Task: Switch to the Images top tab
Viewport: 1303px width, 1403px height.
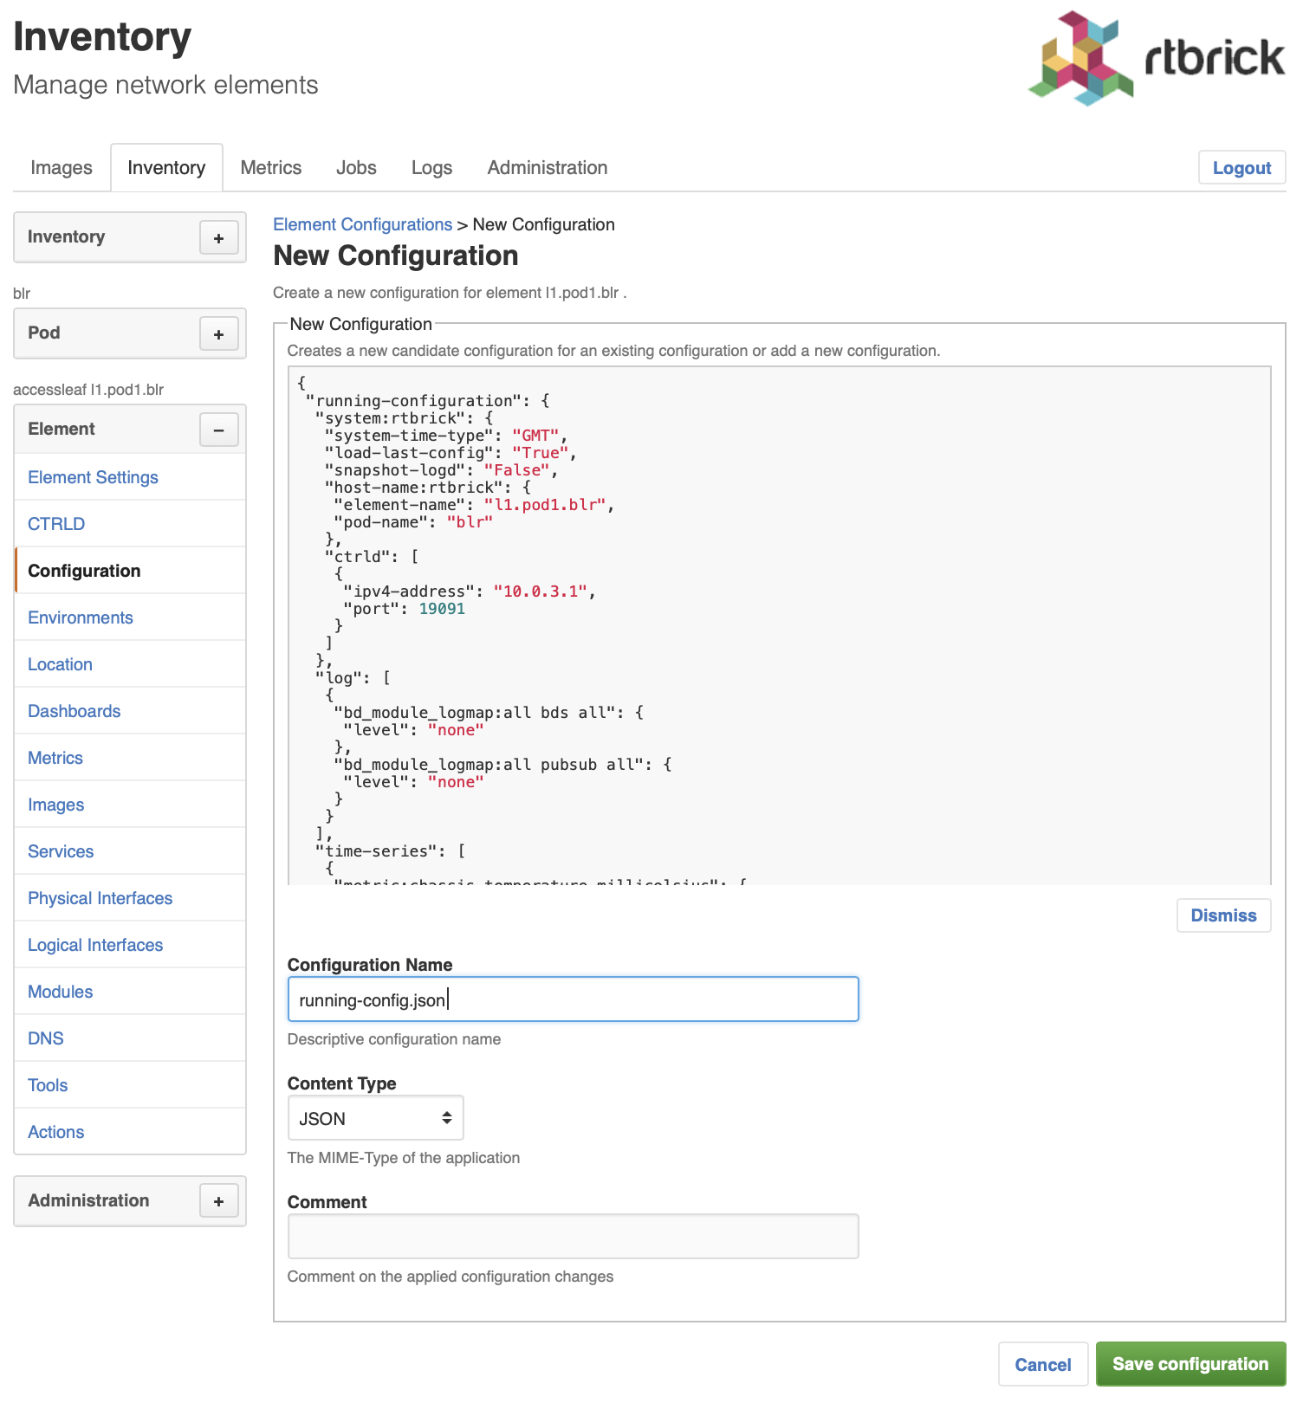Action: tap(62, 167)
